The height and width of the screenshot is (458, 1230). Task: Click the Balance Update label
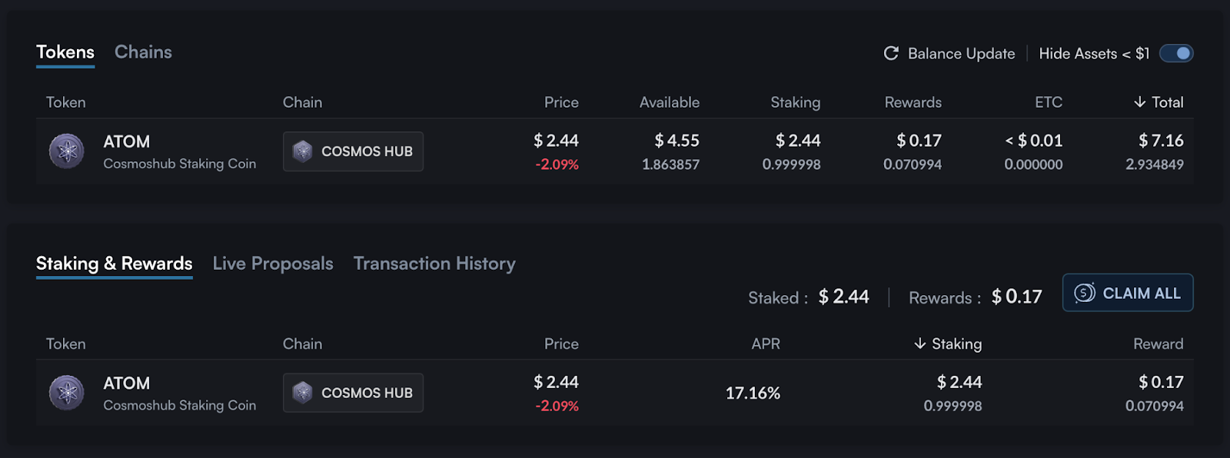[x=960, y=53]
